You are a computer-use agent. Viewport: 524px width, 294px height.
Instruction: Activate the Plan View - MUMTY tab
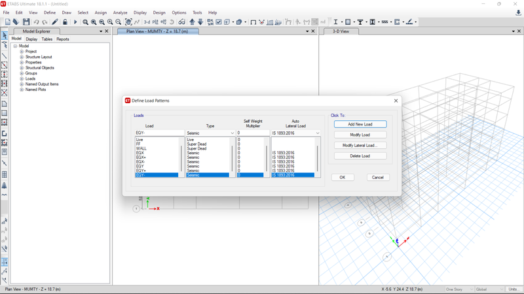(x=157, y=31)
